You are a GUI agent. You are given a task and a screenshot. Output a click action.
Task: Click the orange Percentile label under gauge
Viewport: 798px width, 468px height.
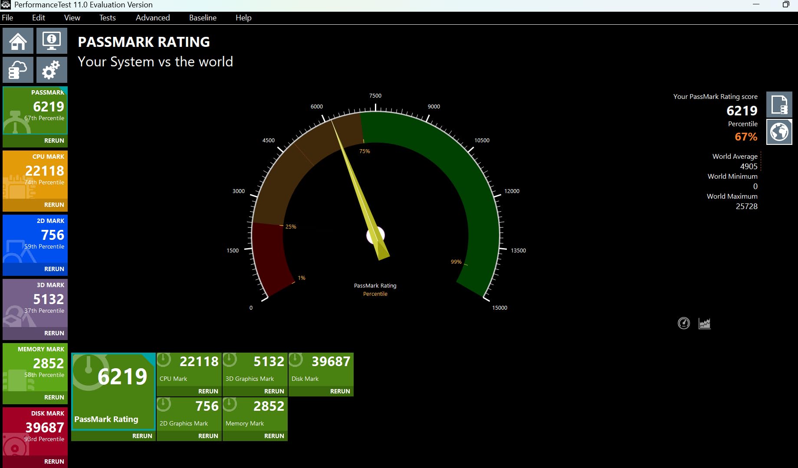(375, 294)
